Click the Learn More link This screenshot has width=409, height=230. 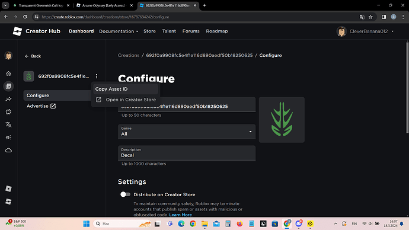(181, 215)
